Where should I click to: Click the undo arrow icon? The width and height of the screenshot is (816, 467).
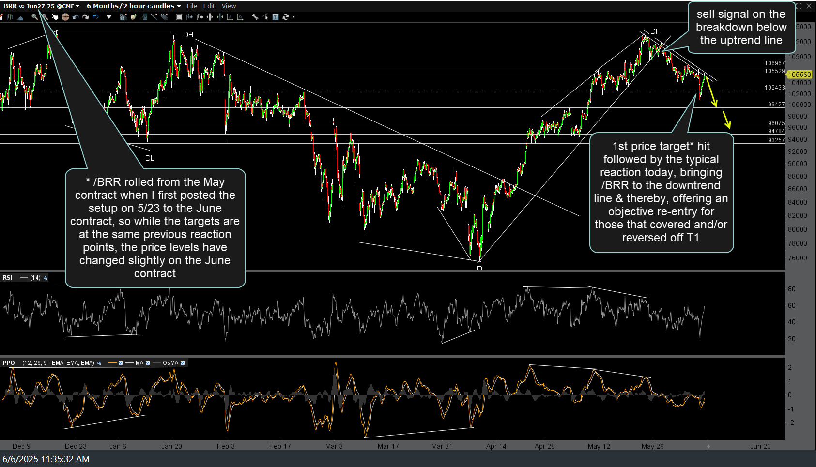(75, 17)
